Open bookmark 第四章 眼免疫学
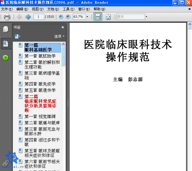The width and height of the screenshot is (192, 171). [x=40, y=84]
